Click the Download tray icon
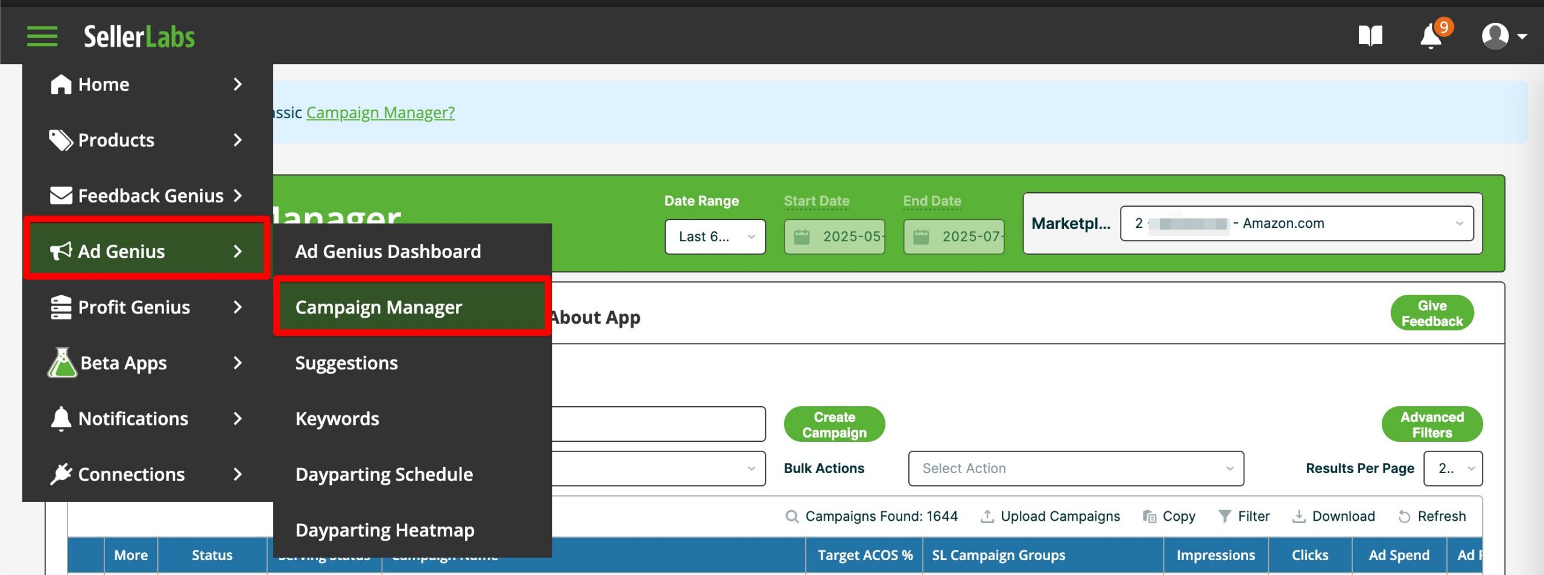The image size is (1544, 575). tap(1299, 517)
